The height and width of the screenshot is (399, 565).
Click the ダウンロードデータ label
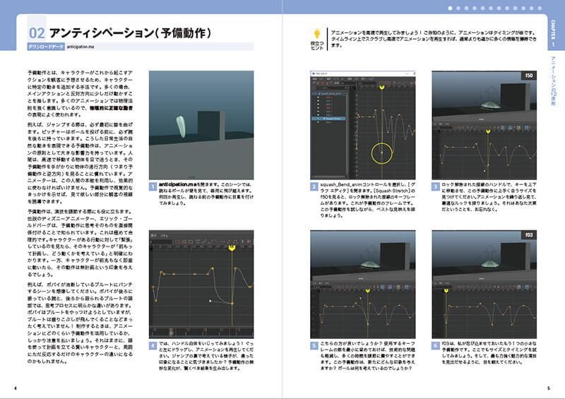(46, 47)
